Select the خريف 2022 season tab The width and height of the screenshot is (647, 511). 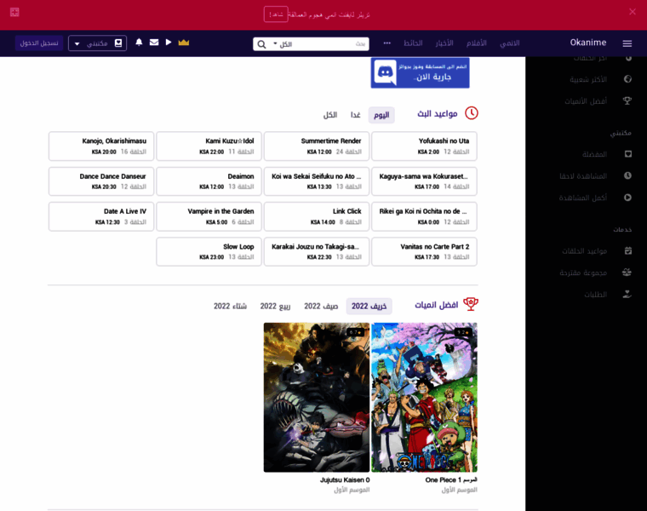369,306
